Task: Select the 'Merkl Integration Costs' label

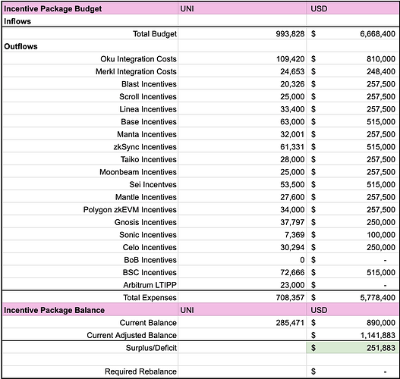Action: [x=136, y=71]
